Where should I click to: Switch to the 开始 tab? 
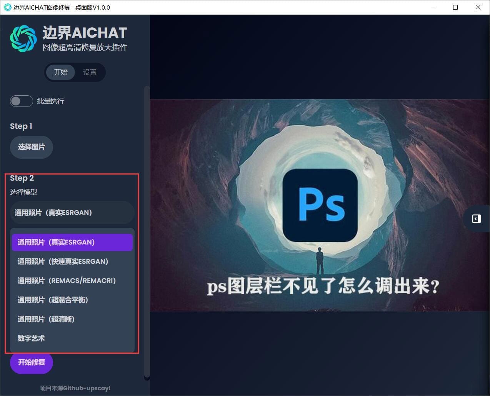click(x=60, y=72)
